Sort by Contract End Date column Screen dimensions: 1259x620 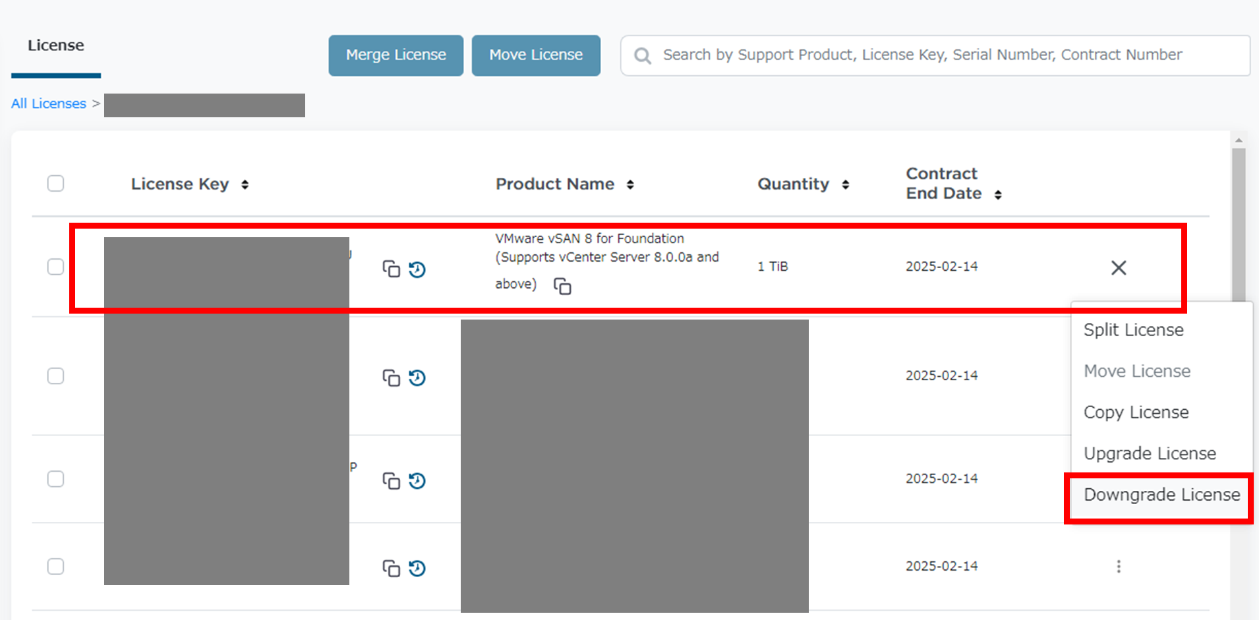tap(998, 194)
